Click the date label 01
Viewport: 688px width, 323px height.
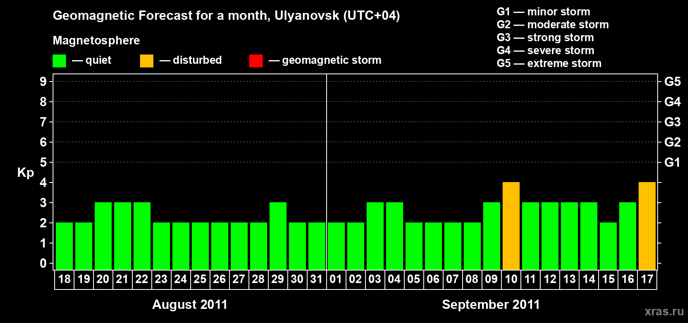coord(336,279)
